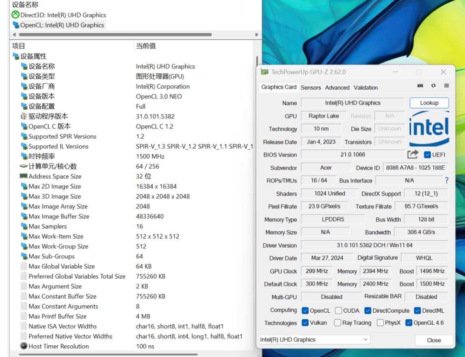Click the refresh icon in GPU-Z

[433, 86]
